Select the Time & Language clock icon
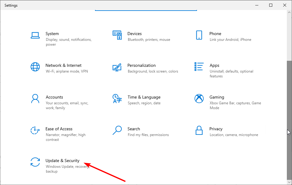This screenshot has width=292, height=185. (x=117, y=99)
